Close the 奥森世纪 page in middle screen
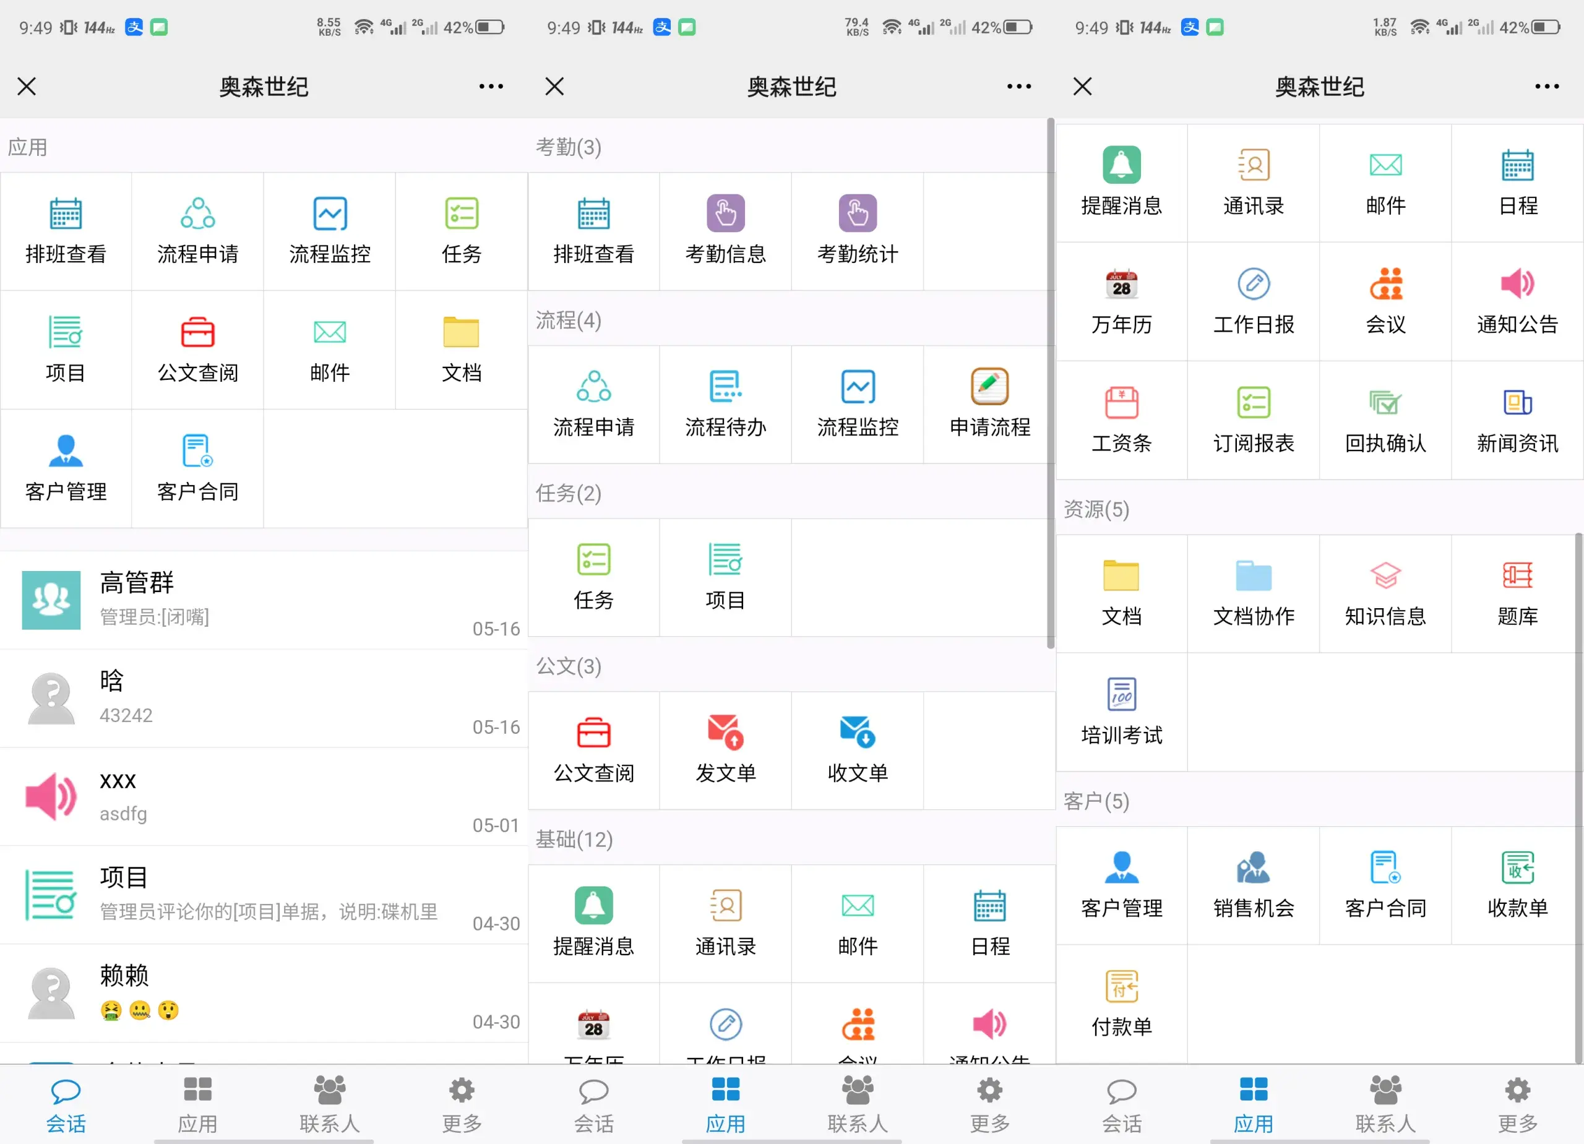 554,87
